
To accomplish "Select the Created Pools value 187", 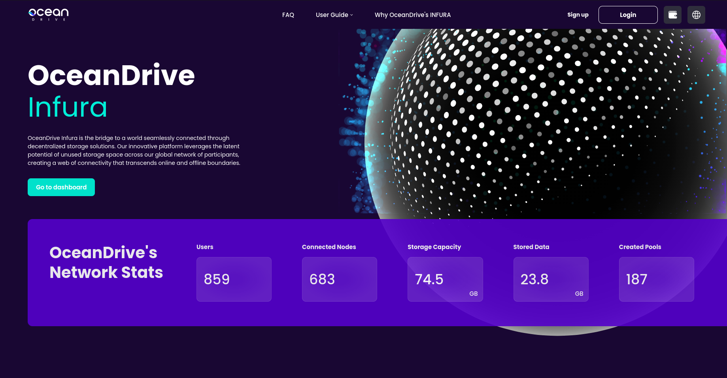I will click(637, 279).
